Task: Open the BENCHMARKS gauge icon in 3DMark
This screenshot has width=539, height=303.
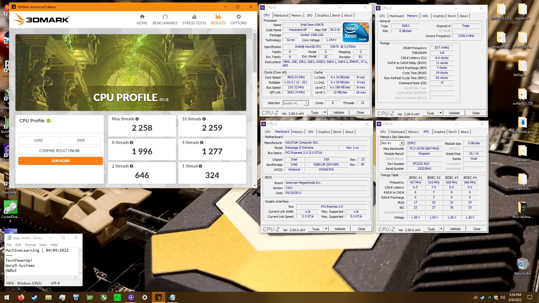Action: (165, 17)
